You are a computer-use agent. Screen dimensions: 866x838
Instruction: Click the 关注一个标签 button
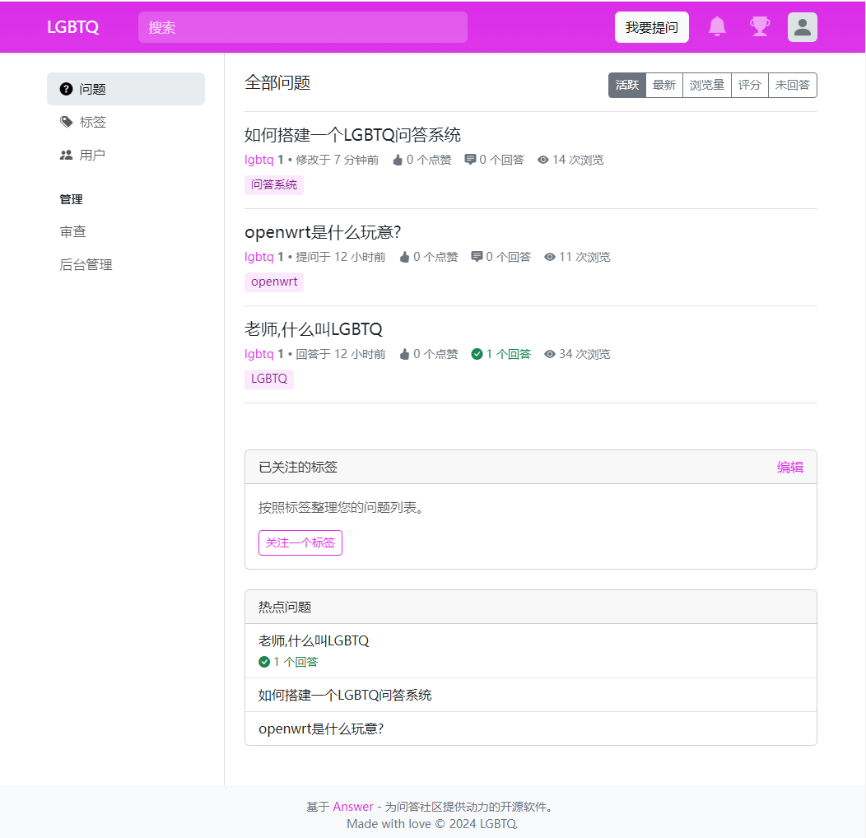pos(300,543)
